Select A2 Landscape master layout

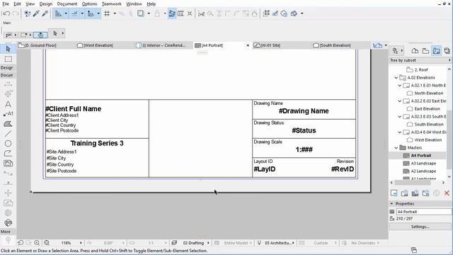pos(423,171)
